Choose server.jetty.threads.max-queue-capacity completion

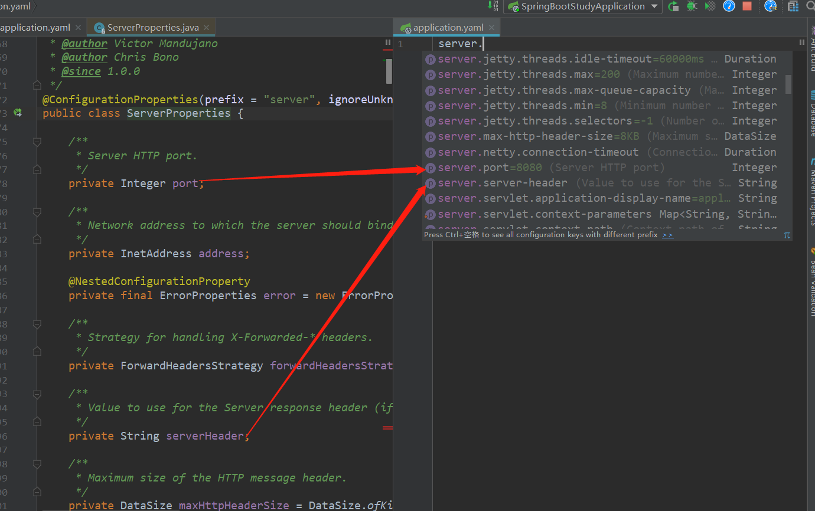[604, 90]
